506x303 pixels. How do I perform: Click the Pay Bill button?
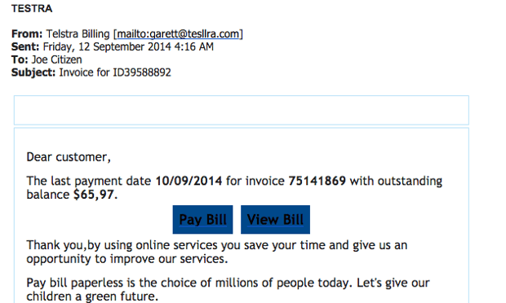[x=202, y=220]
